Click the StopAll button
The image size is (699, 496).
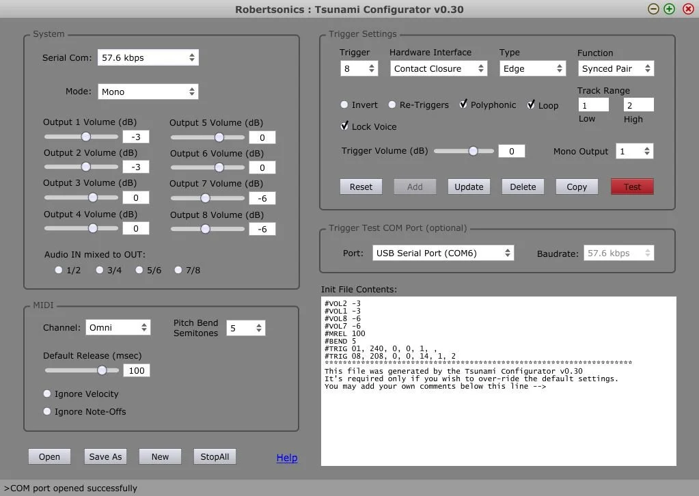pyautogui.click(x=215, y=456)
